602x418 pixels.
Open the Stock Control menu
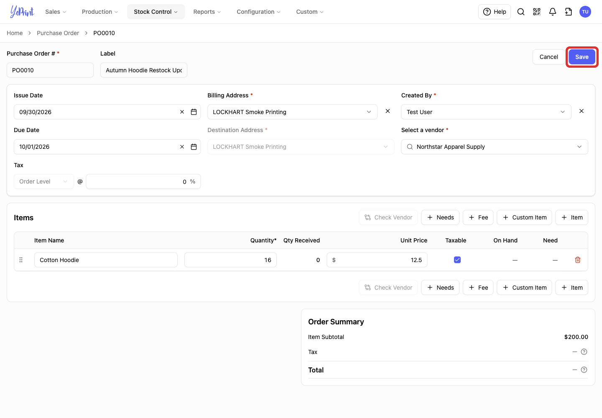tap(156, 12)
